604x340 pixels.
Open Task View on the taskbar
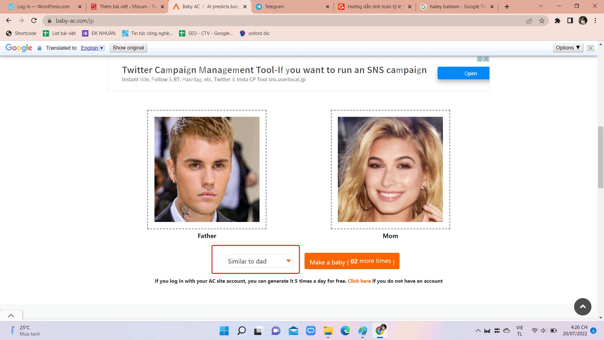point(258,331)
